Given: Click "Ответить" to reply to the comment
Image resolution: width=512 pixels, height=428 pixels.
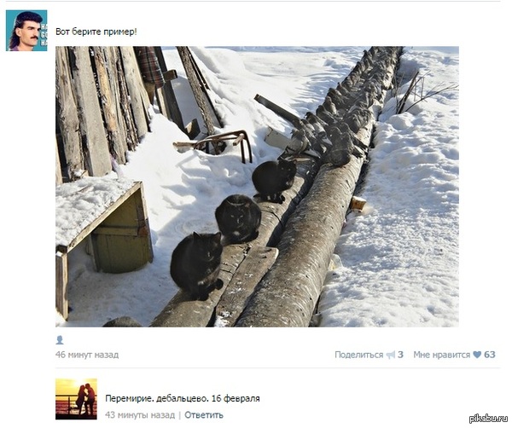Looking at the screenshot, I should click(x=204, y=415).
